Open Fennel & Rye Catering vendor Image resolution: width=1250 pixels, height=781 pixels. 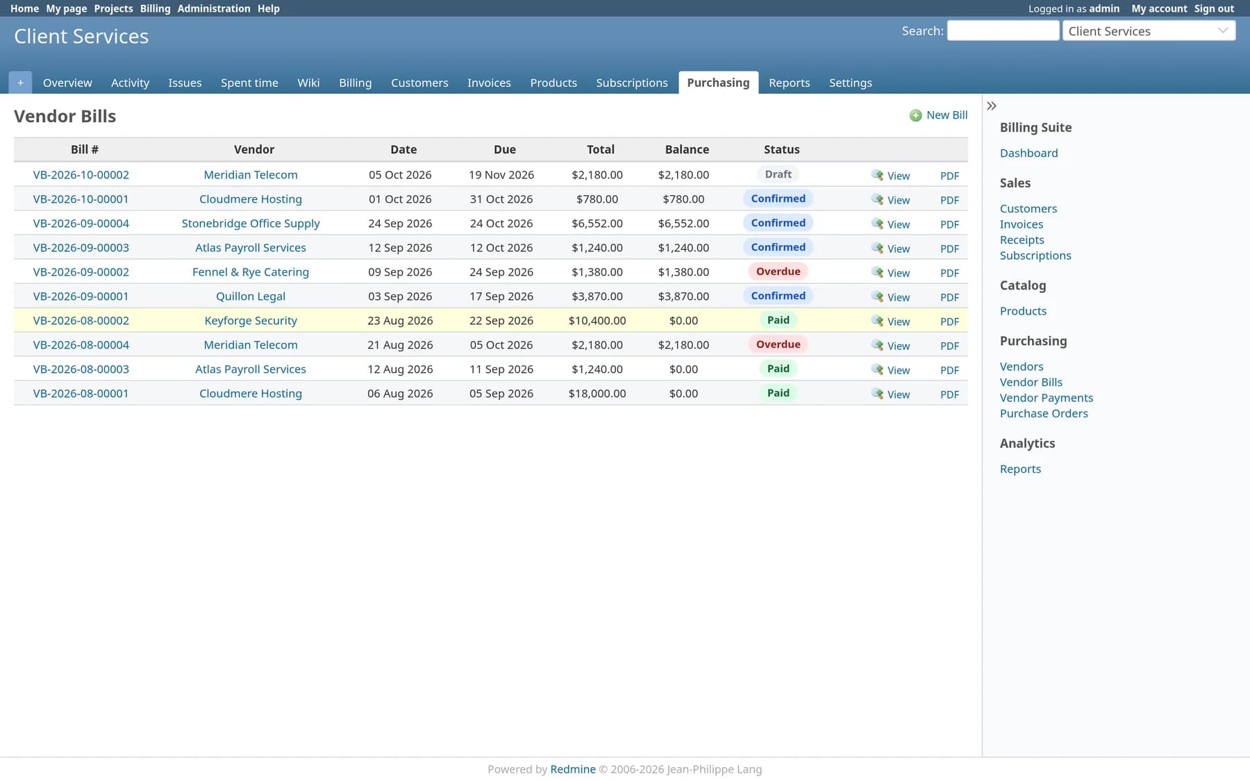[251, 271]
